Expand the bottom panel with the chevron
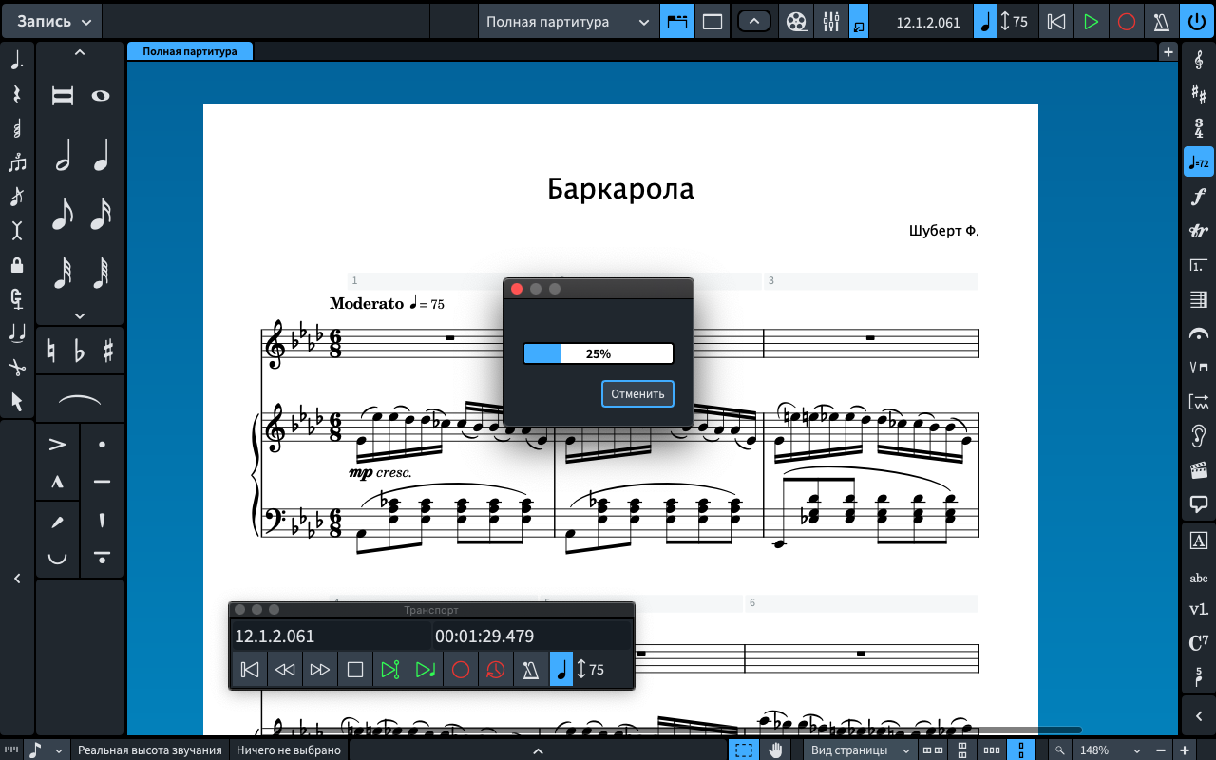 coord(538,750)
